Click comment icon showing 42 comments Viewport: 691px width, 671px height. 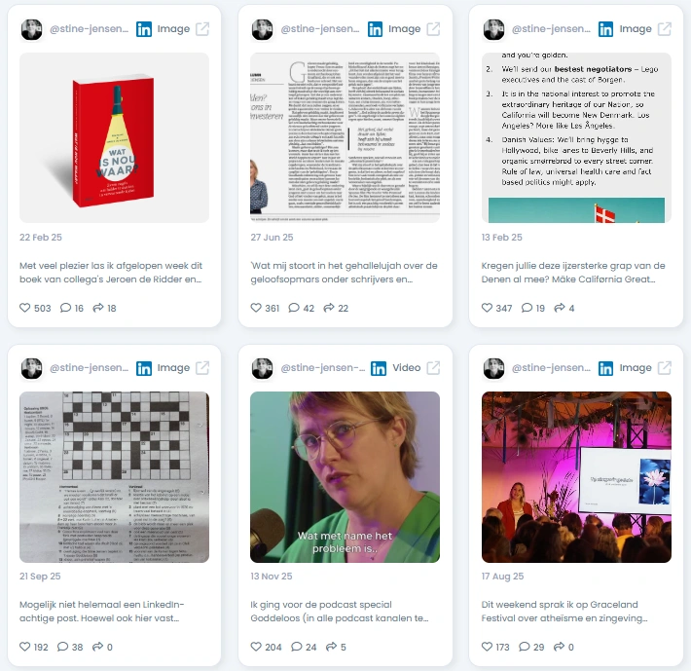click(294, 308)
